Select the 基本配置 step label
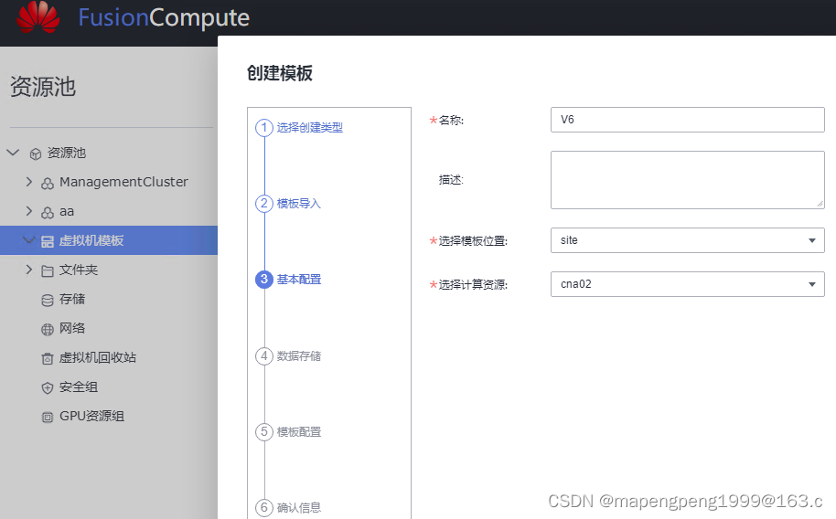836x519 pixels. tap(298, 280)
